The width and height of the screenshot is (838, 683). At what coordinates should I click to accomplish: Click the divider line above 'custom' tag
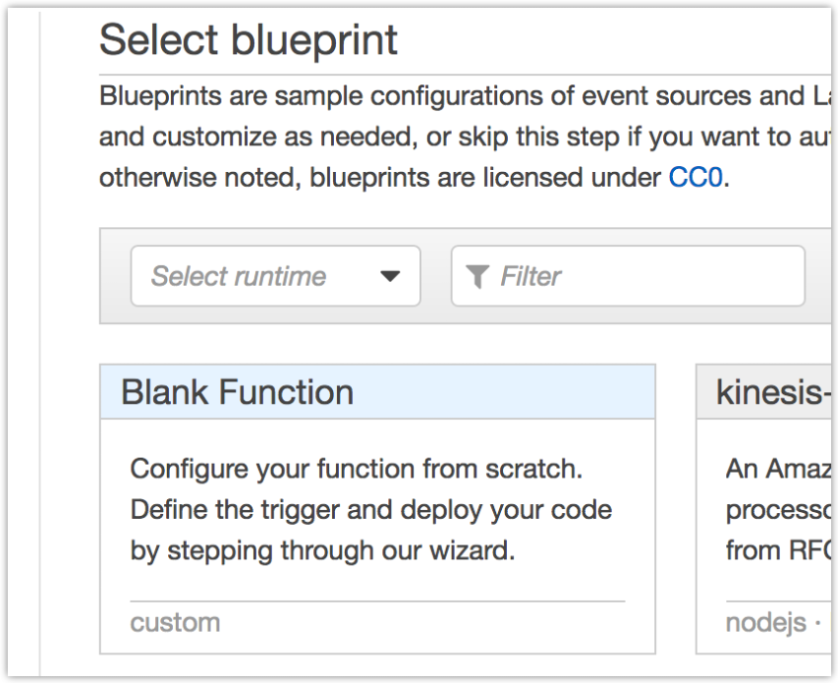[377, 601]
